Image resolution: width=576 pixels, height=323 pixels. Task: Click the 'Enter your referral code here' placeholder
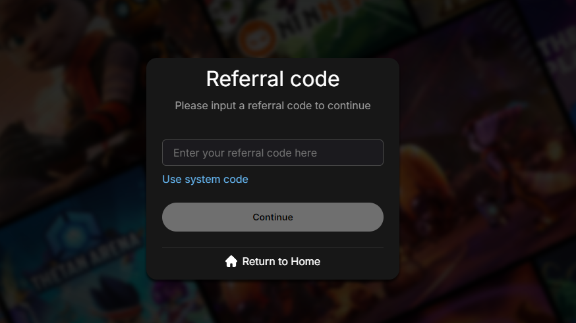pos(245,153)
